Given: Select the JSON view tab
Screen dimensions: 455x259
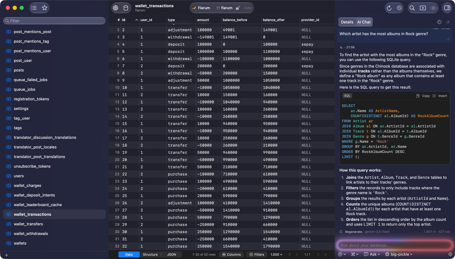Looking at the screenshot, I should pos(171,254).
